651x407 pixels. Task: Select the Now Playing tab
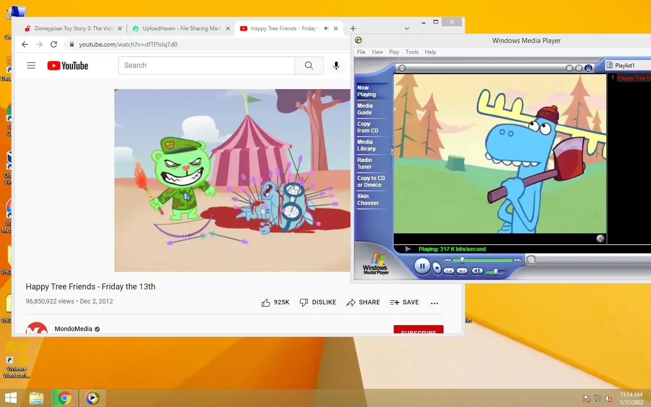tap(372, 91)
